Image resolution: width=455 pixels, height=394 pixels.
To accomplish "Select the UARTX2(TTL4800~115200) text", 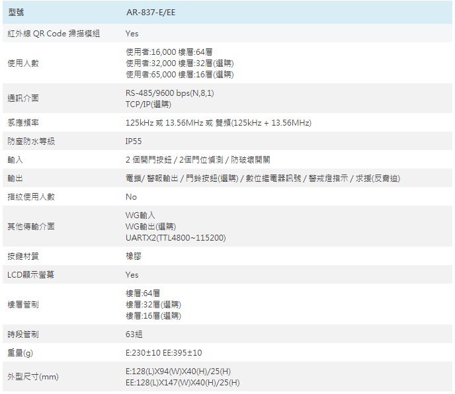I will [175, 238].
